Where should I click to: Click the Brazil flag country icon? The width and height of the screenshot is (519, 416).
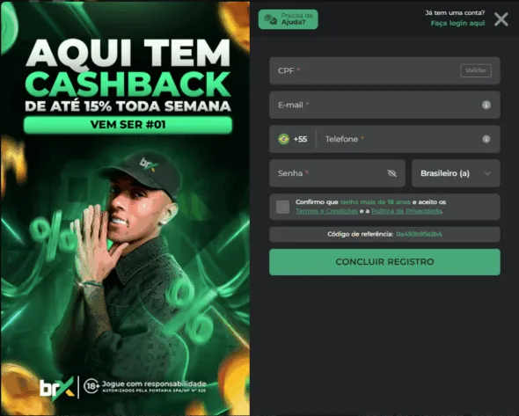point(283,139)
